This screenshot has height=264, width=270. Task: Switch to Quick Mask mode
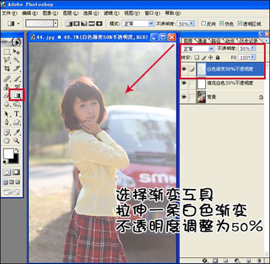coord(16,172)
